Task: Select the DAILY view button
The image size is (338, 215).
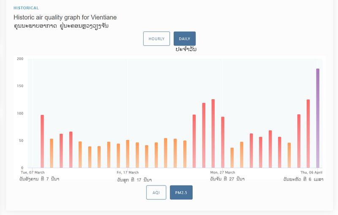Action: point(185,39)
